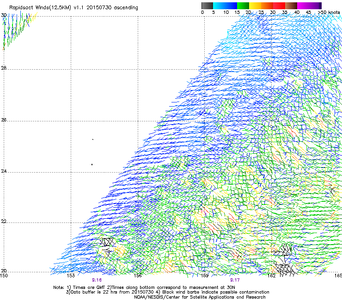Click the "Times are GMT" note line
This screenshot has width=342, height=300.
[144, 288]
